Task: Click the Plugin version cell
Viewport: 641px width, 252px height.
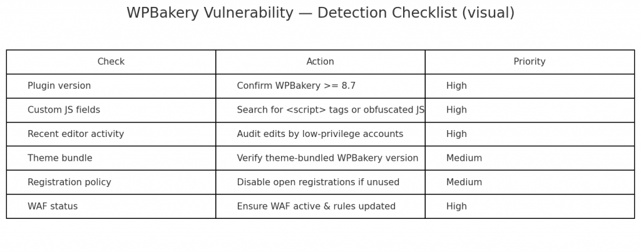Action: click(59, 86)
